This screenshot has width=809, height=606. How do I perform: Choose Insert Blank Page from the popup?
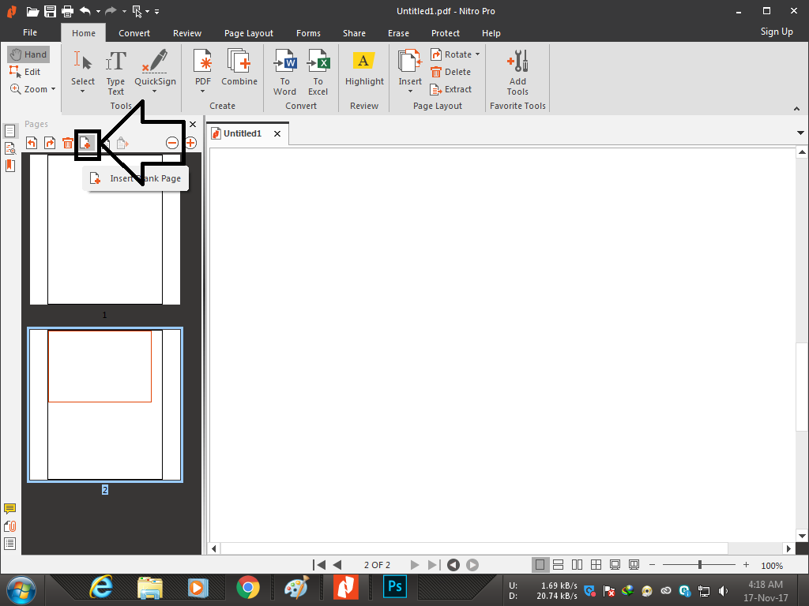click(x=136, y=178)
